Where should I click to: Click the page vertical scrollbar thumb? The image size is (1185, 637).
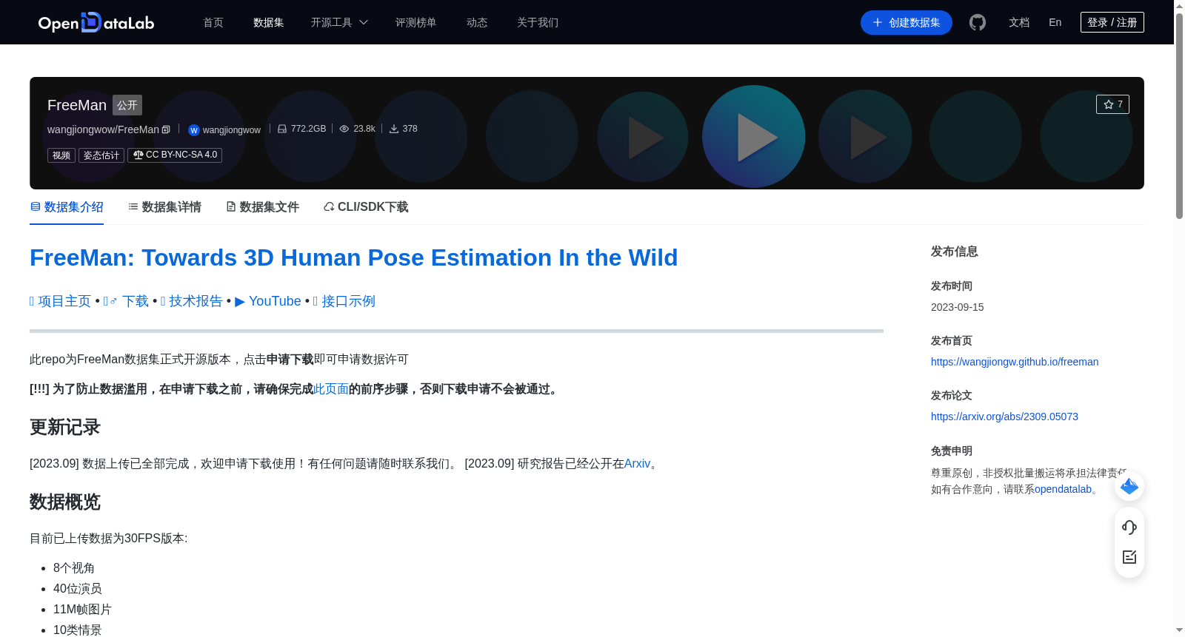pyautogui.click(x=1179, y=115)
